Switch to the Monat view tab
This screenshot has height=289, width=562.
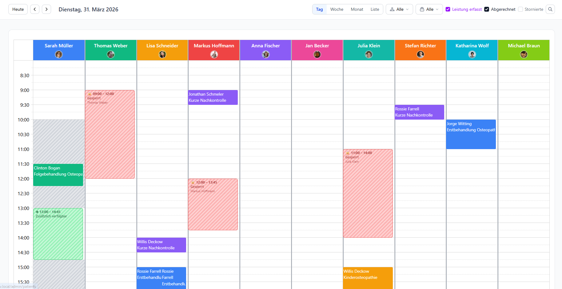[357, 9]
